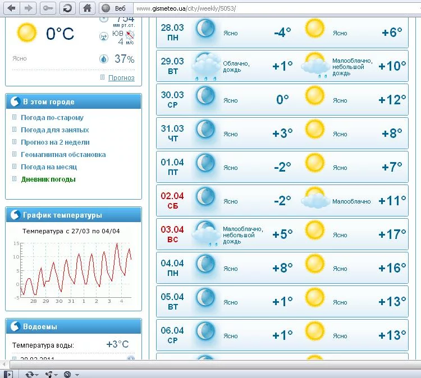Select 'Дневник погоды' in the sidebar

[48, 179]
